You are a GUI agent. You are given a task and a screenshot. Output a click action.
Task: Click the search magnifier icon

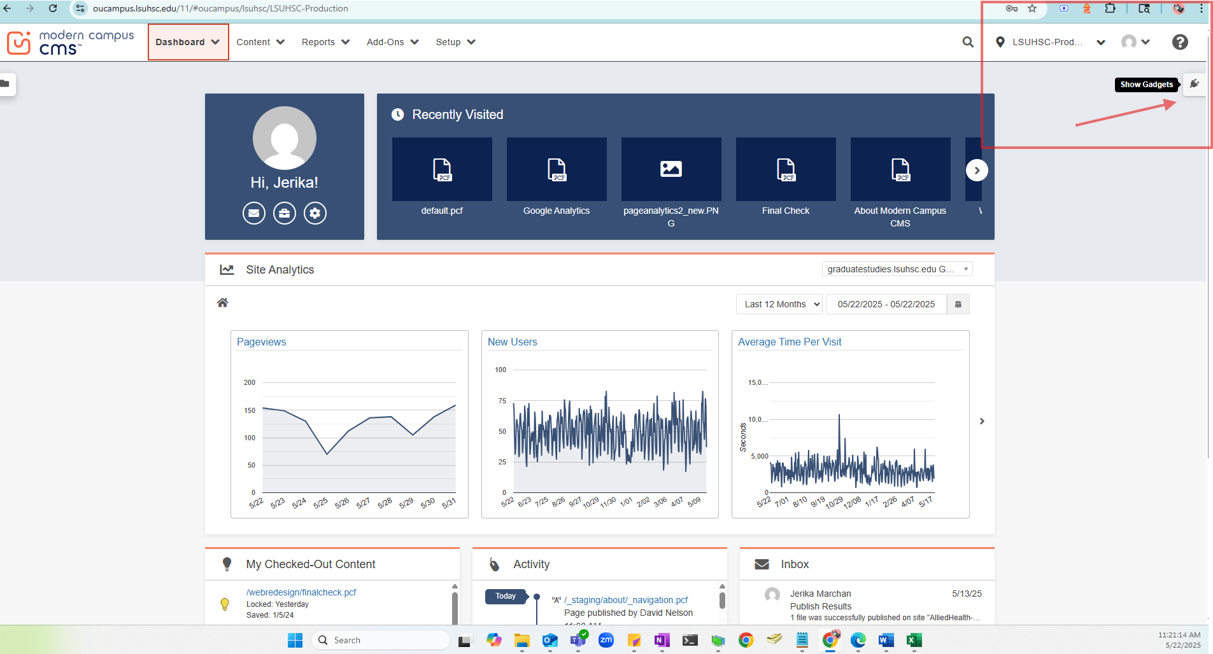pos(968,42)
